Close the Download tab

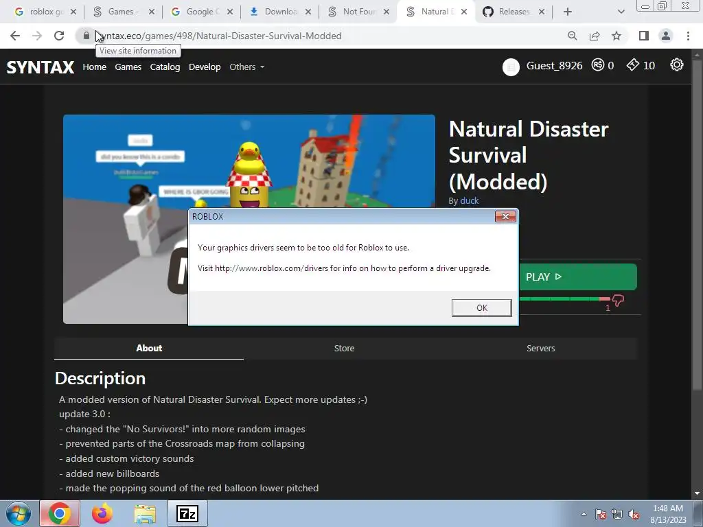coord(308,12)
